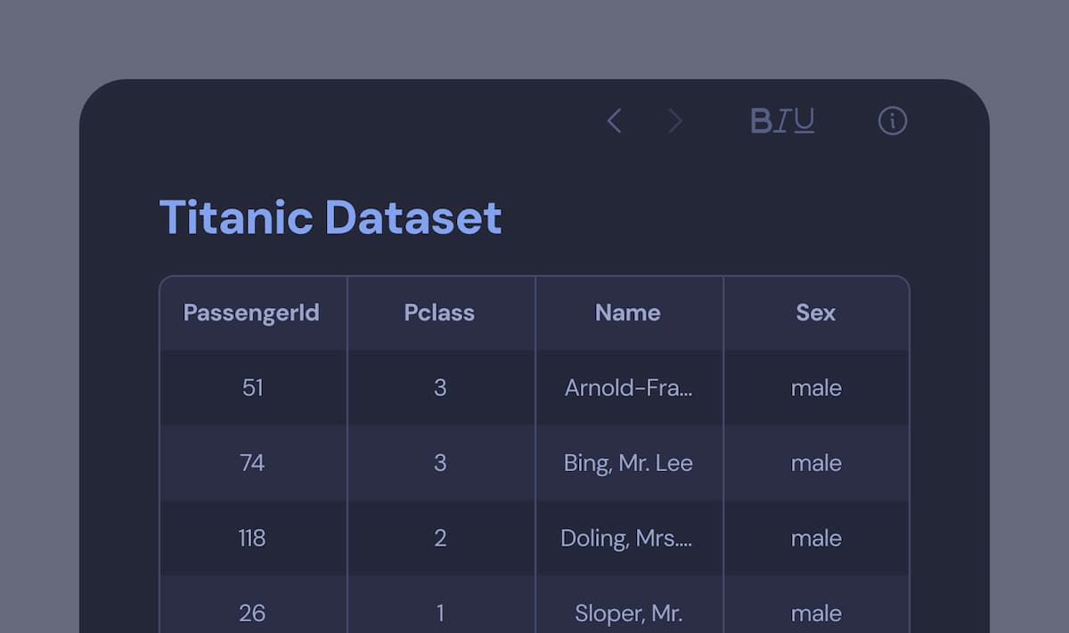Click the truncated Arnold-Fra... name cell
1069x633 pixels.
[628, 388]
